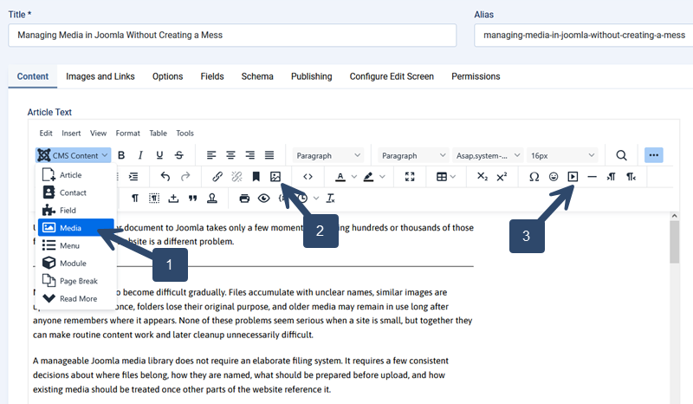Choose Article in the CMS Content menu
This screenshot has height=404, width=693.
76,175
